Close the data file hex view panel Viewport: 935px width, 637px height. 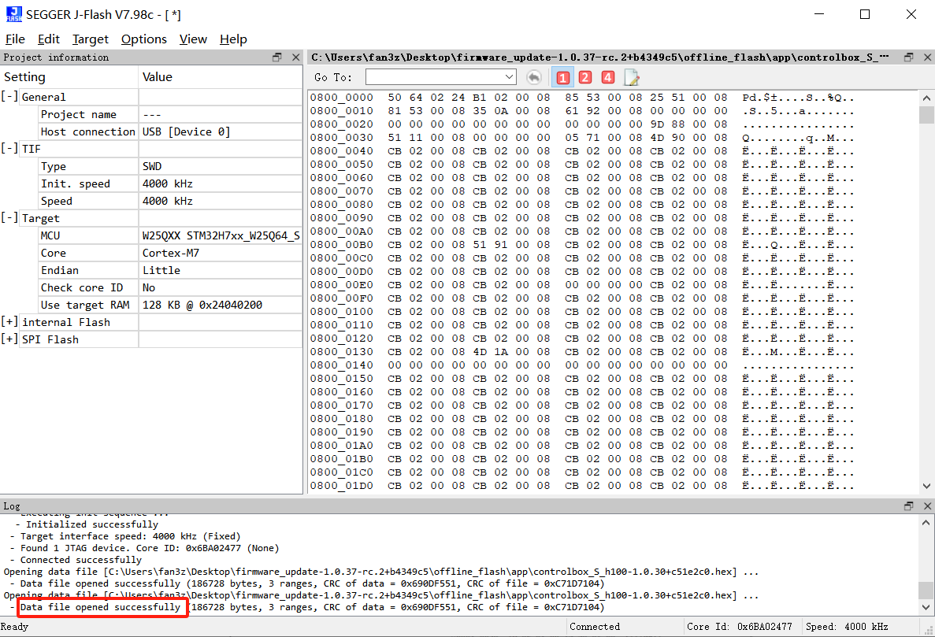pos(927,57)
